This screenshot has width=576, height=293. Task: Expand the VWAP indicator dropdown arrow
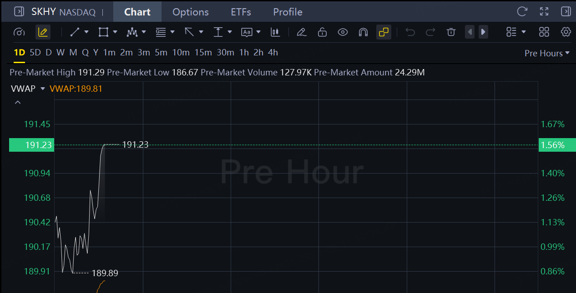click(43, 89)
